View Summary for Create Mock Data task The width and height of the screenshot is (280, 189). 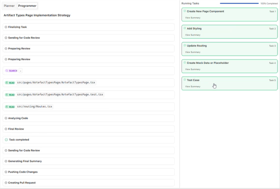pyautogui.click(x=193, y=69)
